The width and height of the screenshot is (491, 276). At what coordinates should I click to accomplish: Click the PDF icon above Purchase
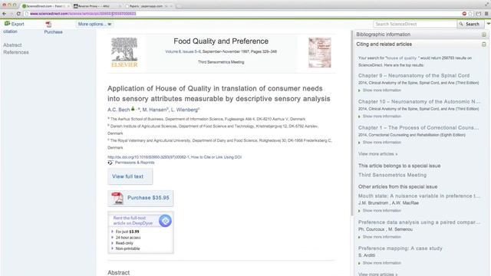(x=48, y=25)
